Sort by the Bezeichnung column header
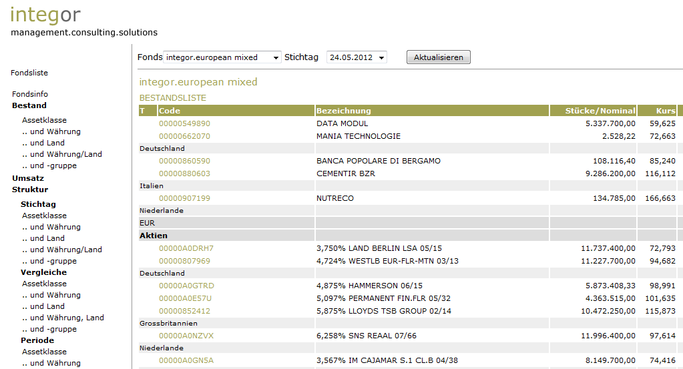The width and height of the screenshot is (683, 369). [432, 111]
